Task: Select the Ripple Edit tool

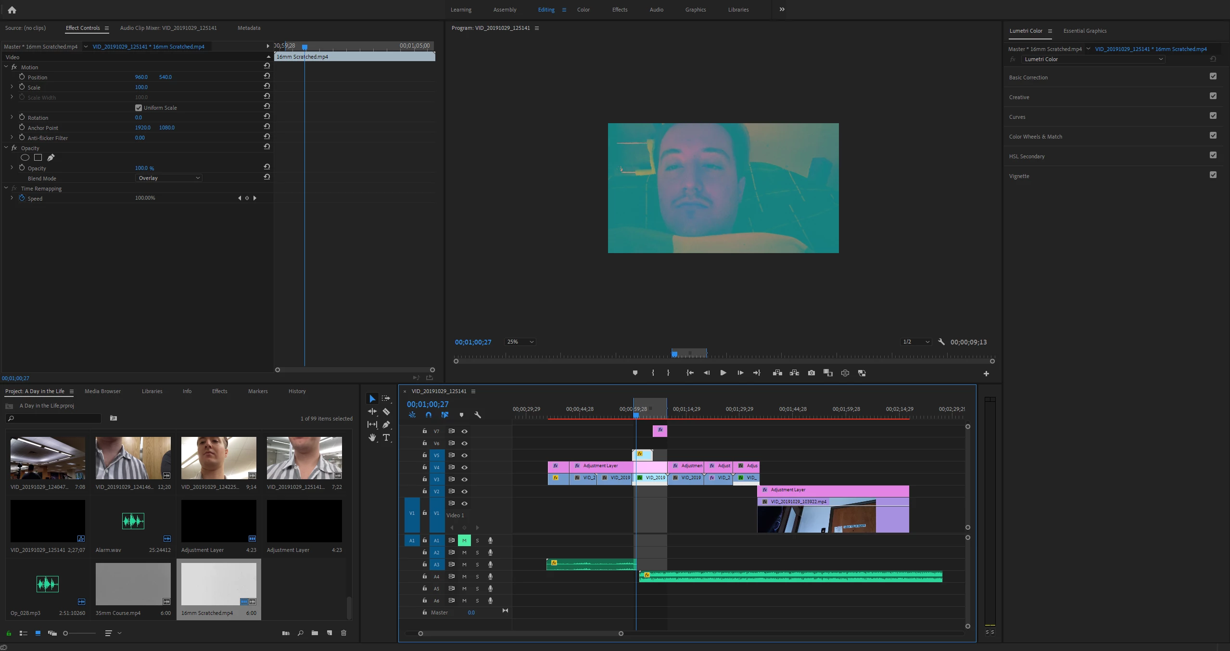Action: tap(372, 411)
